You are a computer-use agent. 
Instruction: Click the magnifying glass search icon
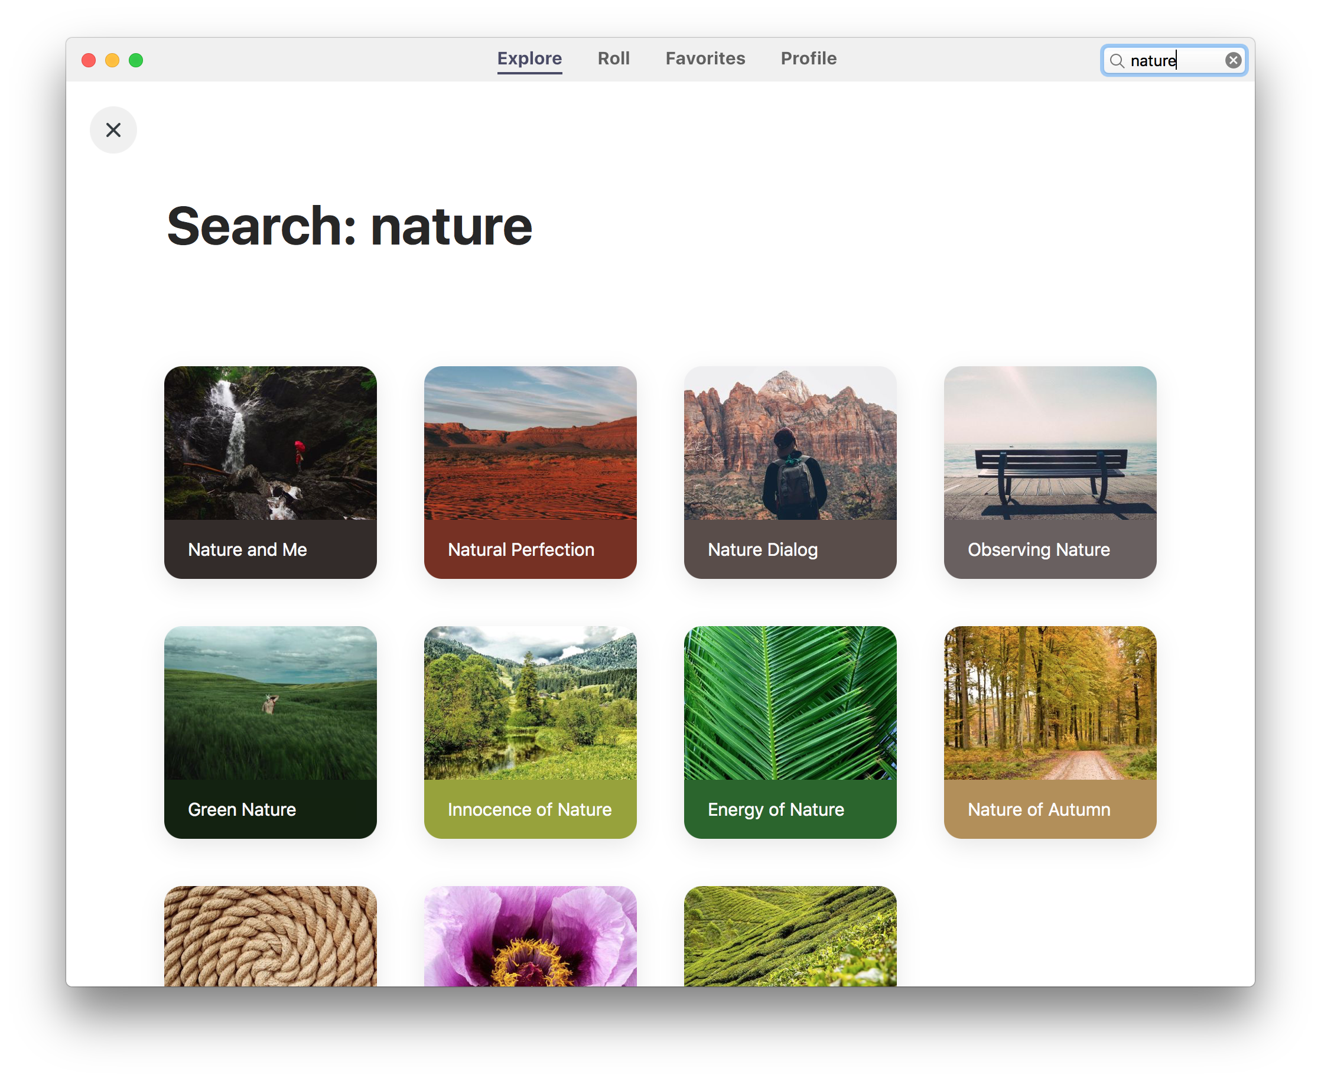coord(1117,60)
